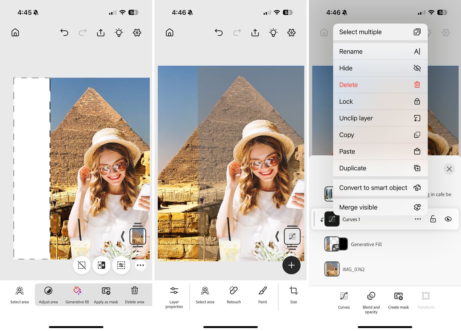
Task: Toggle visibility of Curves 1 layer
Action: 448,219
